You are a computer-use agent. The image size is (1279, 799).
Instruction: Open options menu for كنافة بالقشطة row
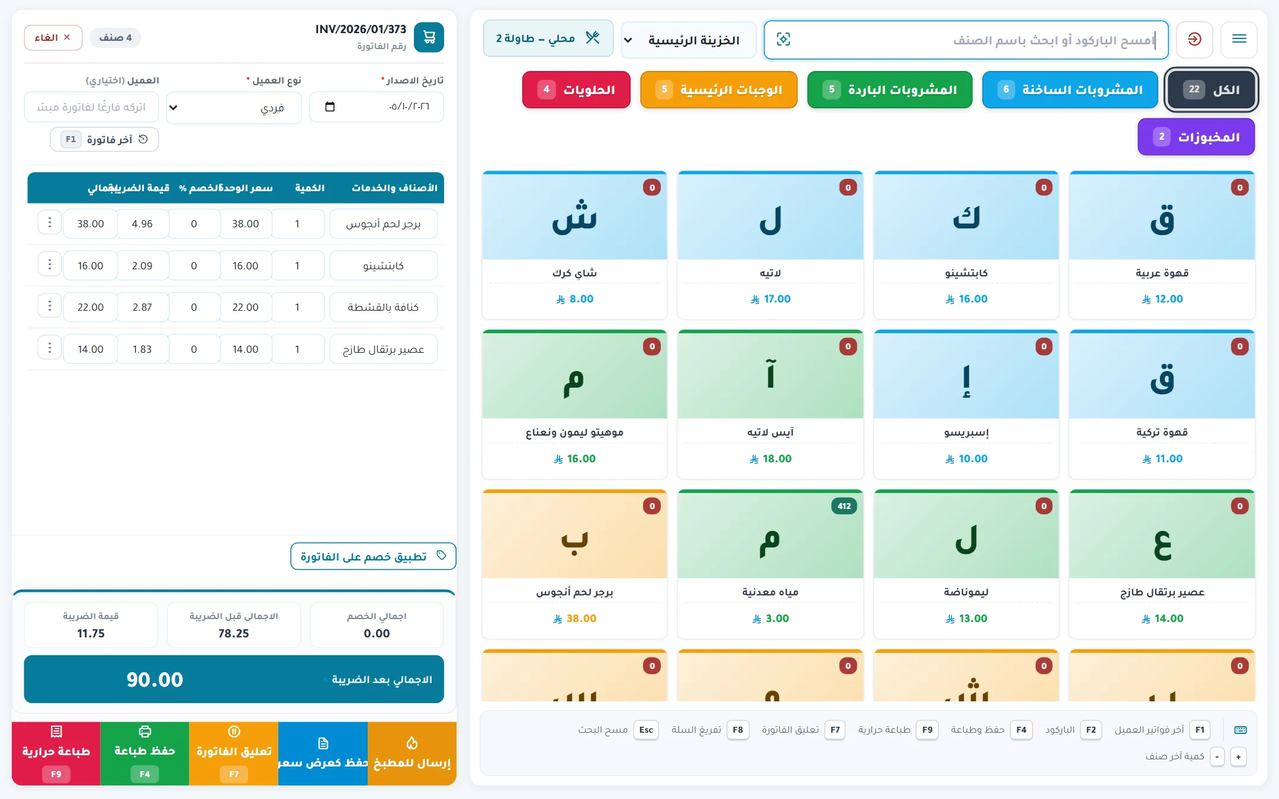click(x=50, y=307)
